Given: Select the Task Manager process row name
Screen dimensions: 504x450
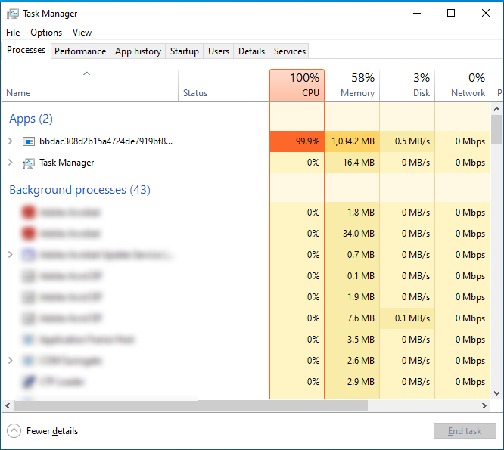Looking at the screenshot, I should pyautogui.click(x=67, y=163).
